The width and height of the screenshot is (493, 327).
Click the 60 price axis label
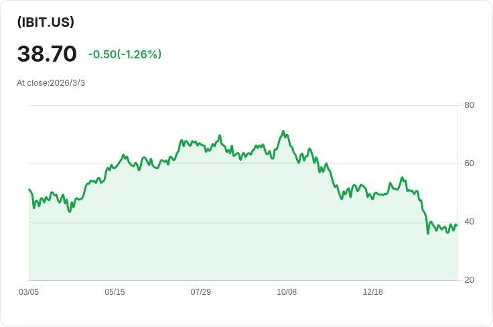coord(469,163)
